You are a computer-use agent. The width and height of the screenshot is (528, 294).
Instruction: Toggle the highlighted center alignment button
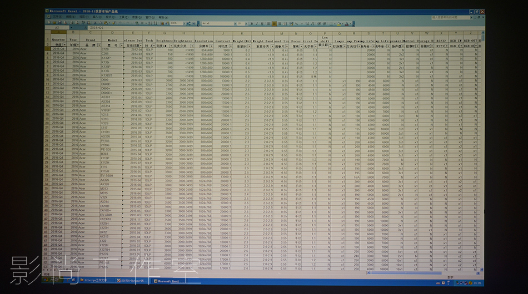tap(274, 23)
